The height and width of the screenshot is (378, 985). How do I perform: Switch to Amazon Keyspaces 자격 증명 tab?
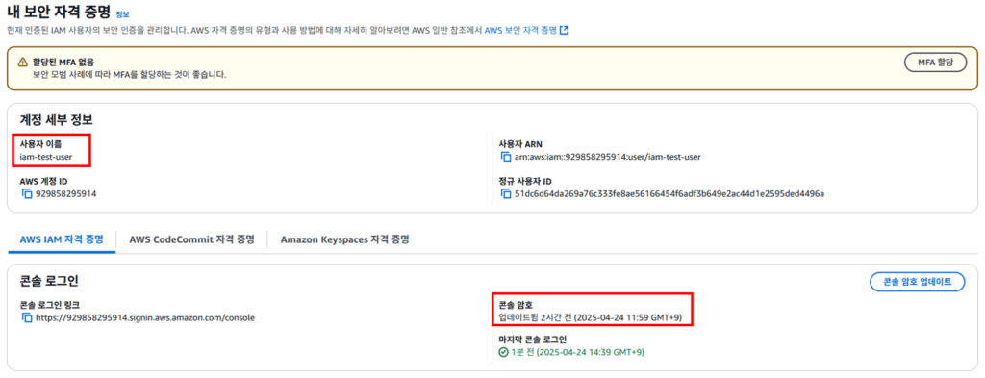click(x=345, y=239)
